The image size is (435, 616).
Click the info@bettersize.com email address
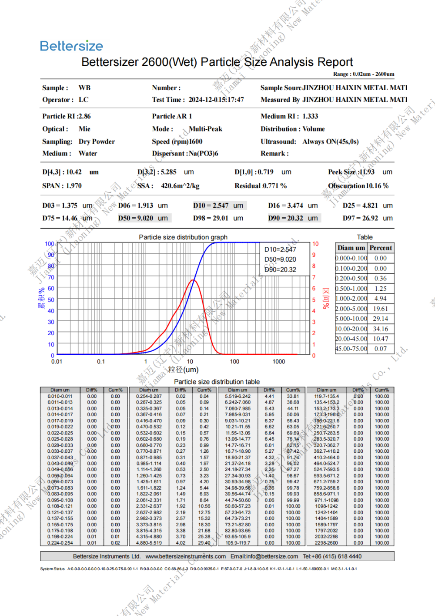[272, 556]
